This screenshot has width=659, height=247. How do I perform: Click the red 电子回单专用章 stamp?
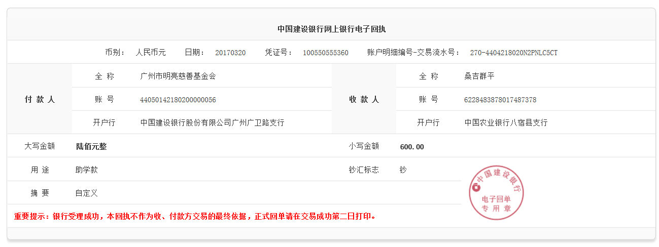point(496,193)
